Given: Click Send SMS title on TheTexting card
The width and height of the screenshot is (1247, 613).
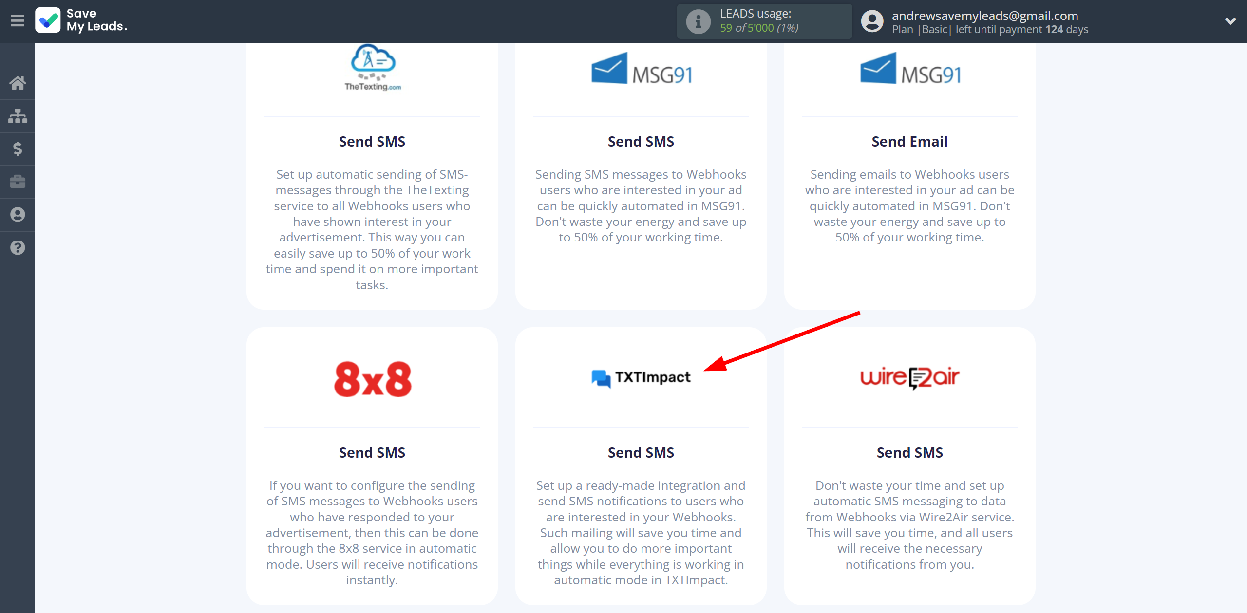Looking at the screenshot, I should 372,142.
